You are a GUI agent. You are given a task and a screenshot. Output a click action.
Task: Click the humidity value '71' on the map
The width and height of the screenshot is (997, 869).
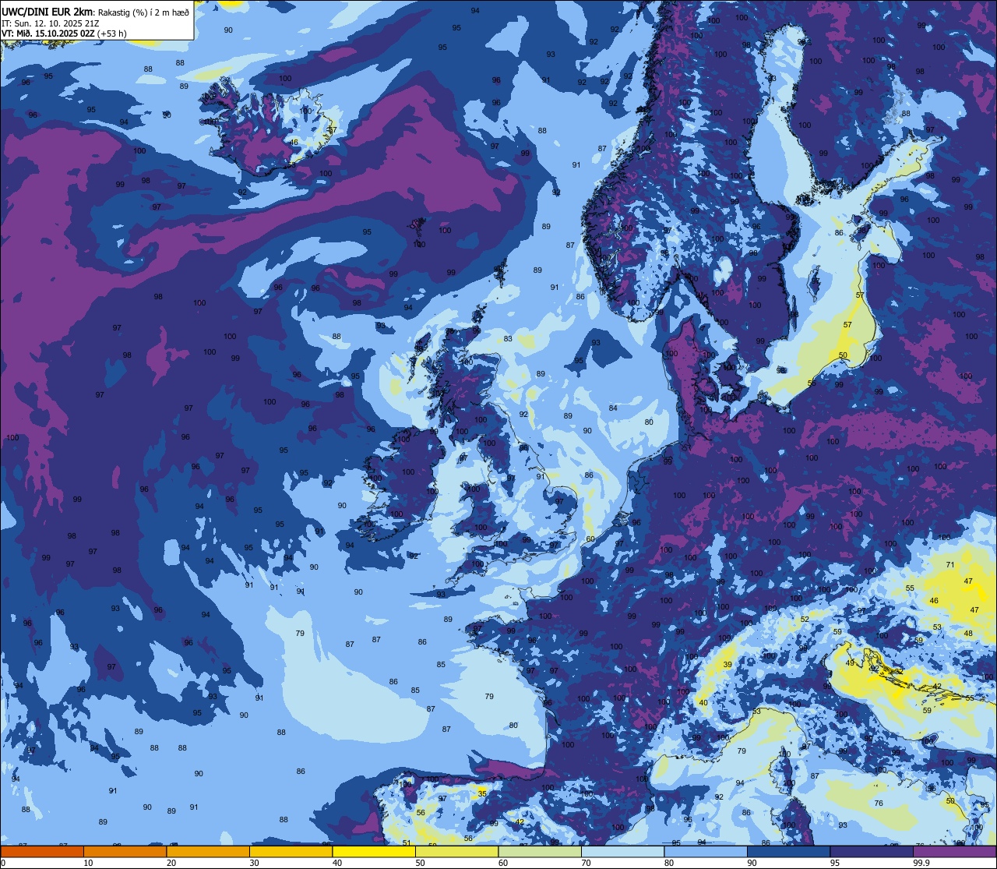949,565
